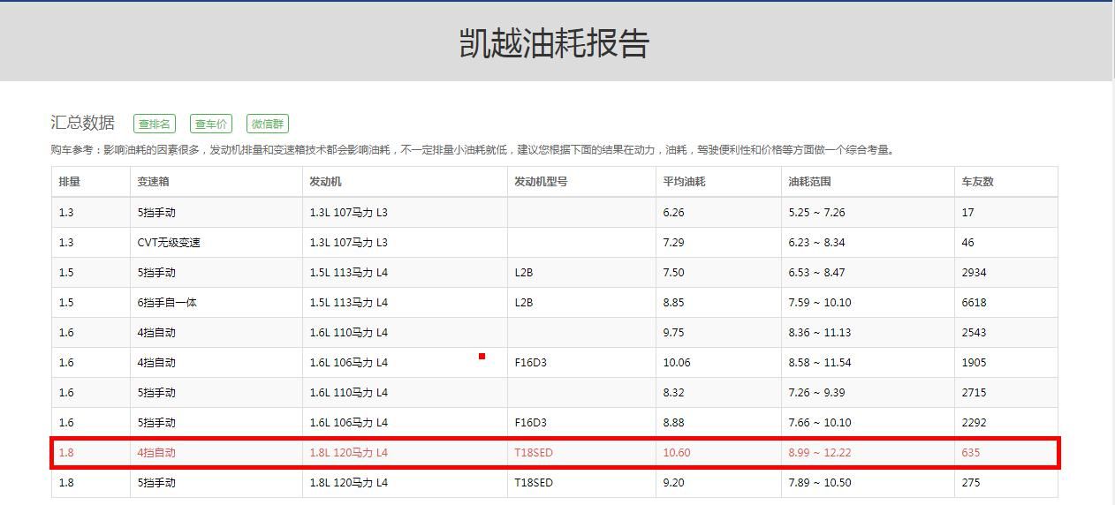The height and width of the screenshot is (505, 1115).
Task: Click 1.8L 120马力 L4 in the 9.20 row
Action: pyautogui.click(x=348, y=482)
